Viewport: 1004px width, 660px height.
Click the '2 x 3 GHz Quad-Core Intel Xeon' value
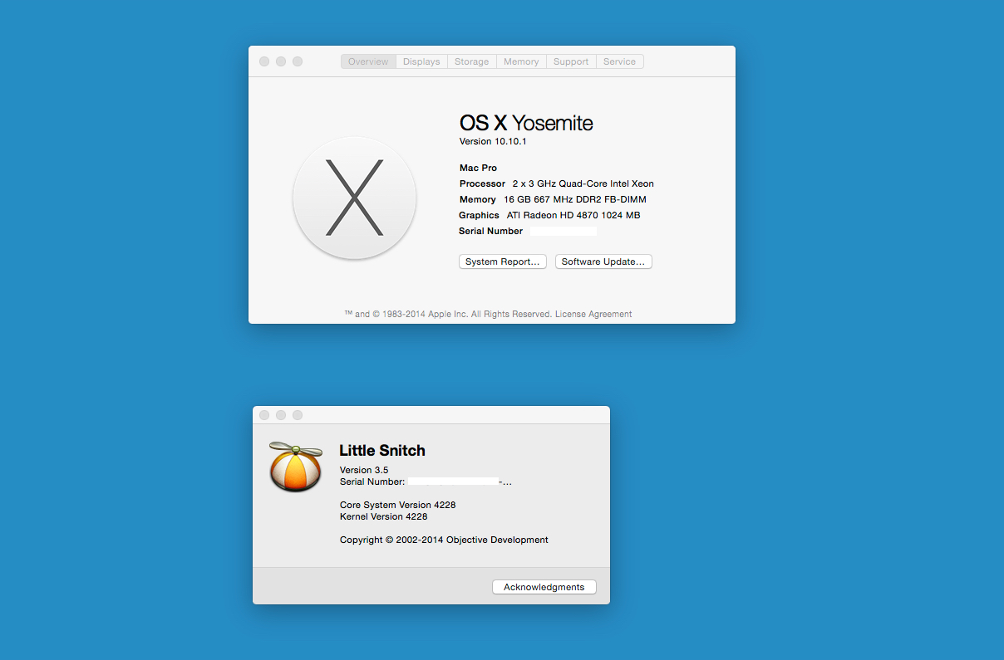pyautogui.click(x=583, y=183)
